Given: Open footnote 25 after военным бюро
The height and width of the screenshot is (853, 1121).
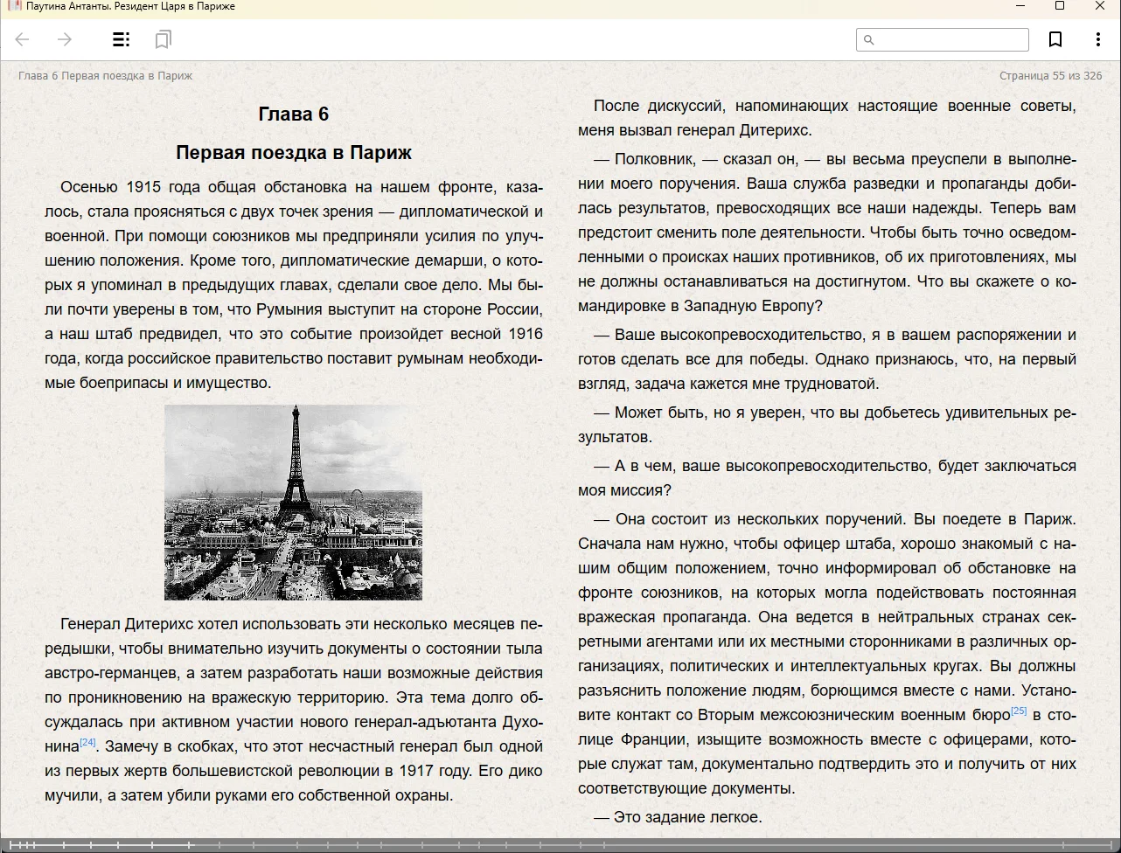Looking at the screenshot, I should tap(1019, 711).
